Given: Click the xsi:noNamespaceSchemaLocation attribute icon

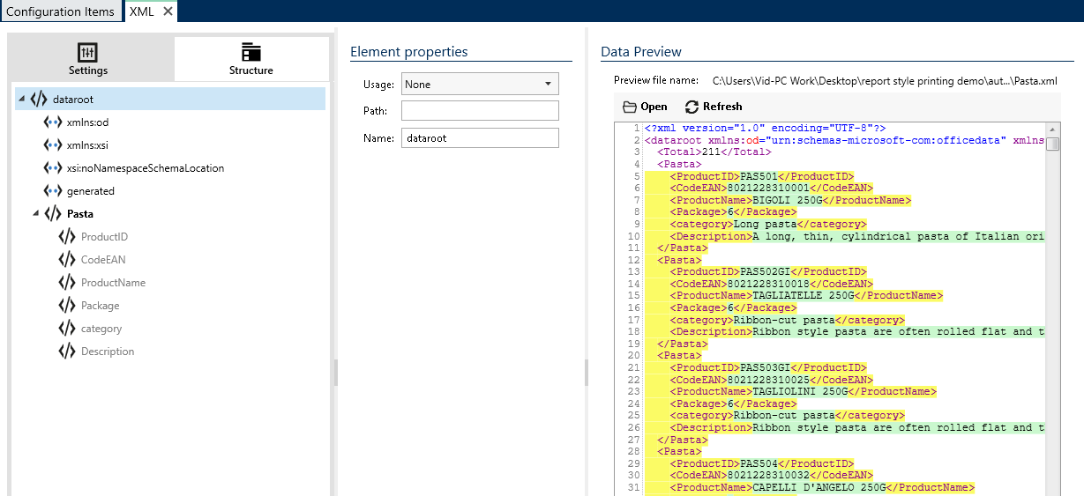Looking at the screenshot, I should tap(53, 168).
